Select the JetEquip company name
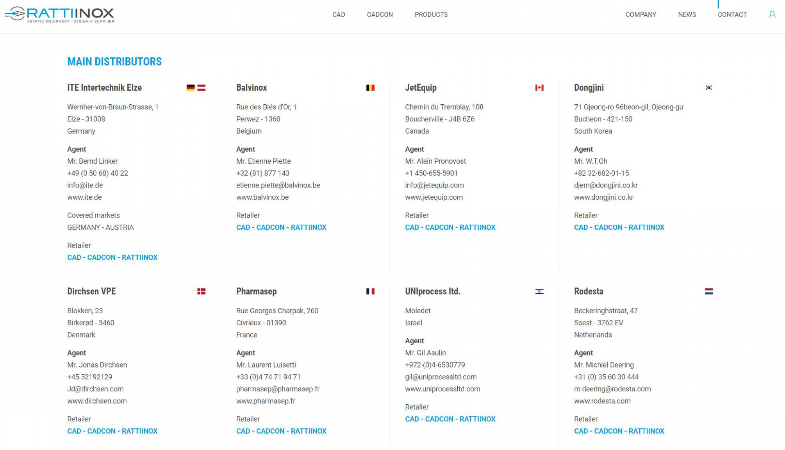 coord(421,88)
